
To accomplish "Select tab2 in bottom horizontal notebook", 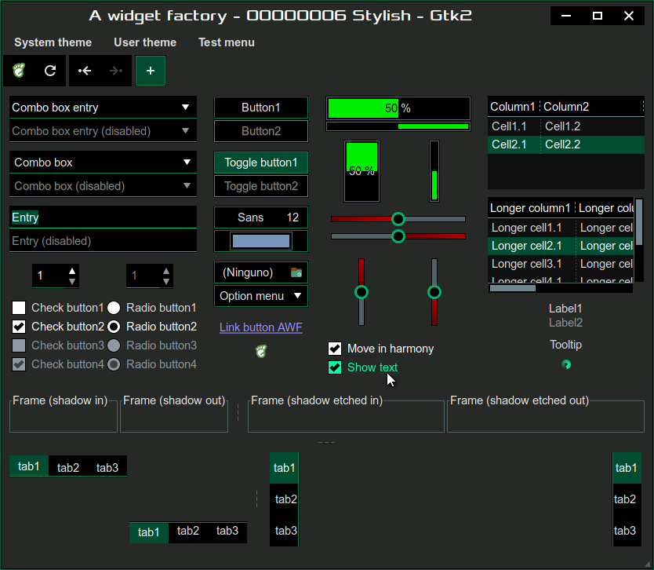I will (x=188, y=531).
